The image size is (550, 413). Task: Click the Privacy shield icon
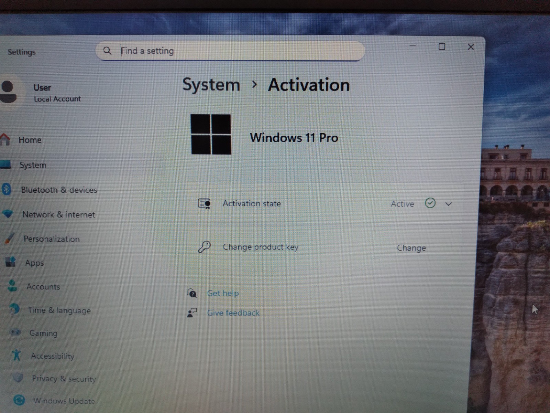click(x=18, y=378)
